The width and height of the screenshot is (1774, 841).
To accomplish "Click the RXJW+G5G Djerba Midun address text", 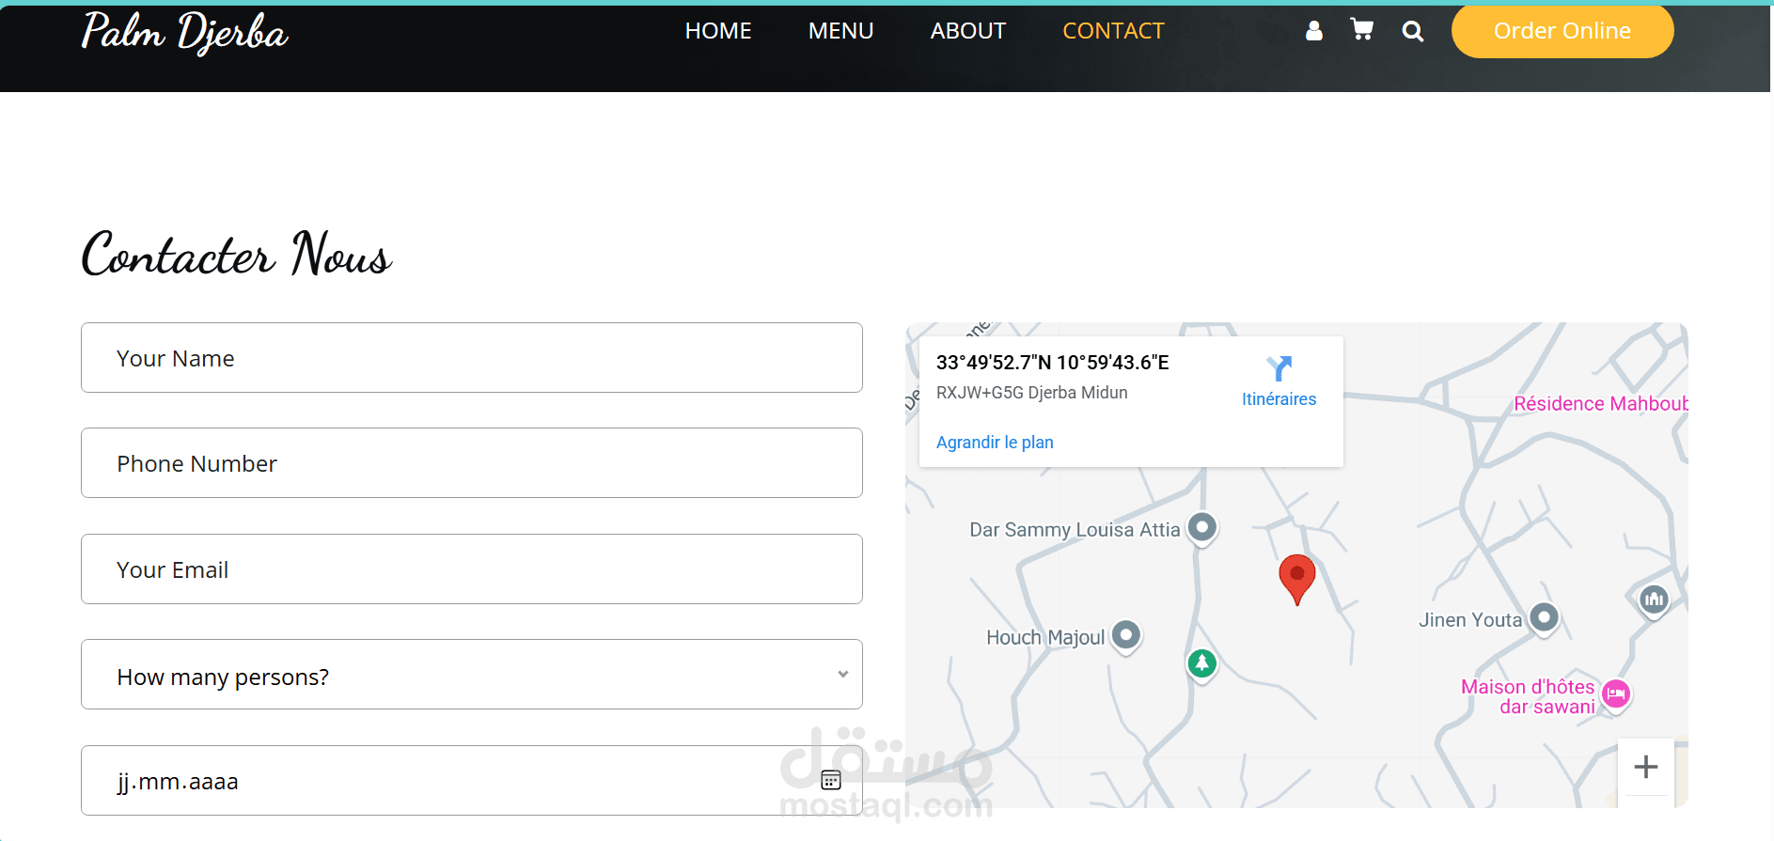I will [1032, 393].
